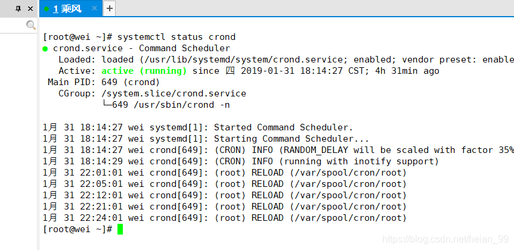Click the 22:24:01 RELOAD log line

tap(225, 218)
